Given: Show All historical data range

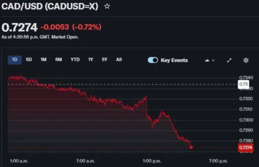Looking at the screenshot, I should 119,60.
